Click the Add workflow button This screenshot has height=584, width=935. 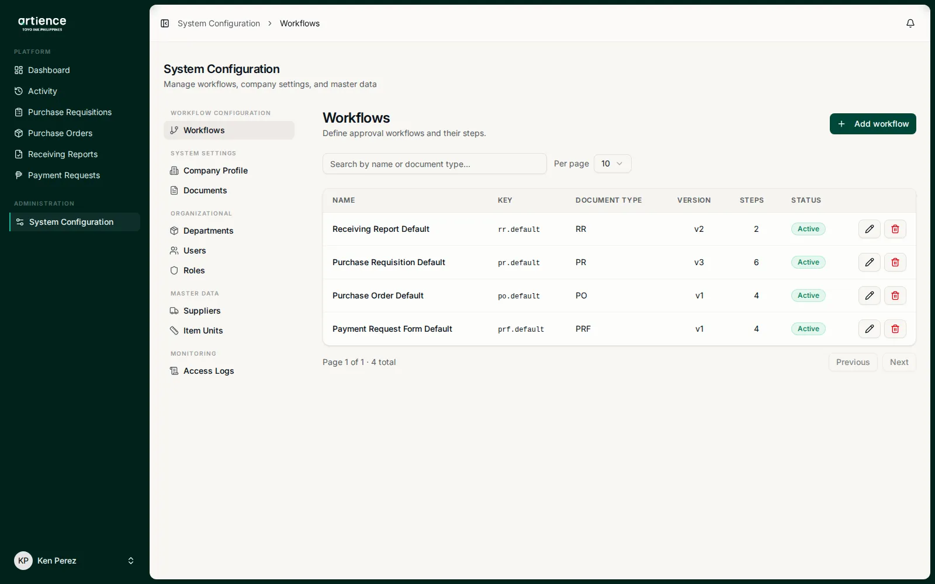[873, 124]
